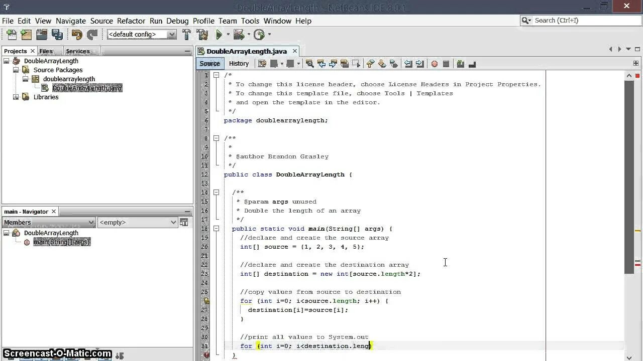Click the Profile Project icon
This screenshot has width=643, height=361.
coord(259,35)
